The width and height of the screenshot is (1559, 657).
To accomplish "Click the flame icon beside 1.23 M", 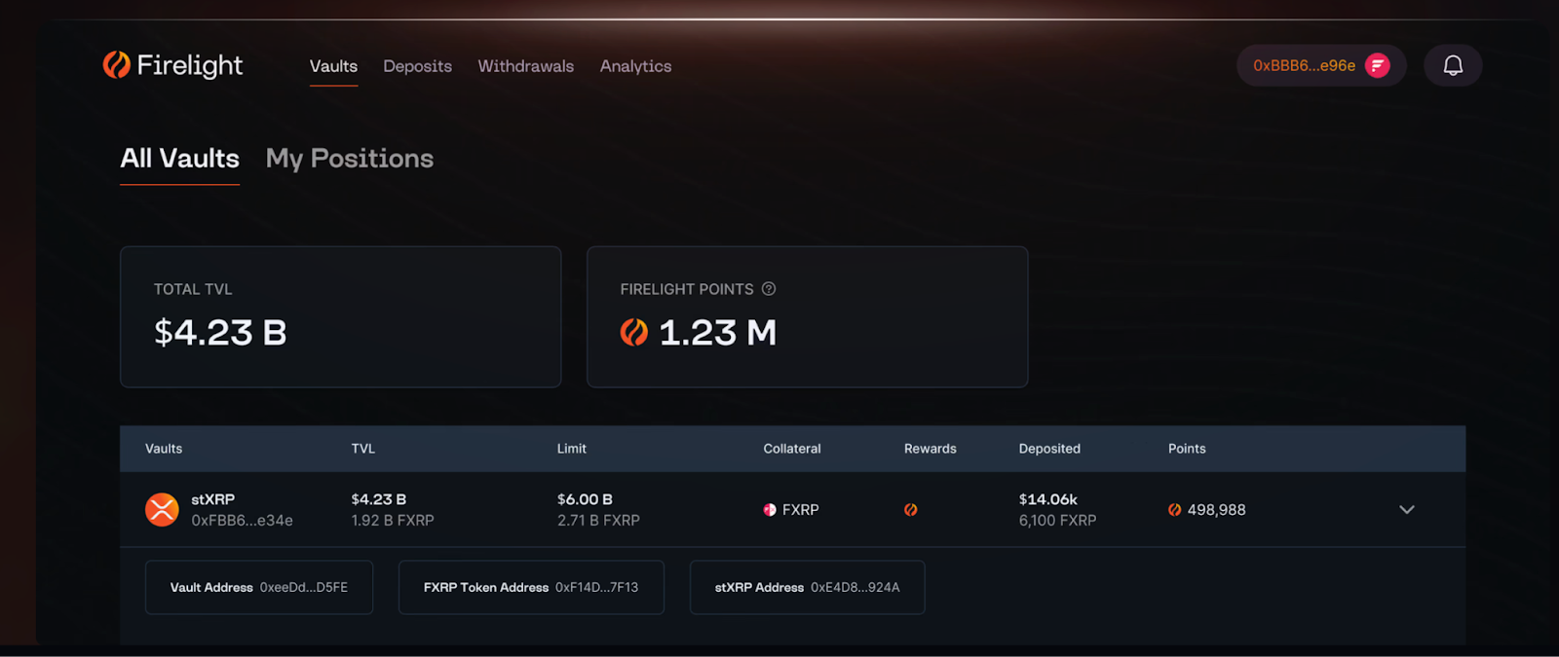I will pyautogui.click(x=634, y=333).
